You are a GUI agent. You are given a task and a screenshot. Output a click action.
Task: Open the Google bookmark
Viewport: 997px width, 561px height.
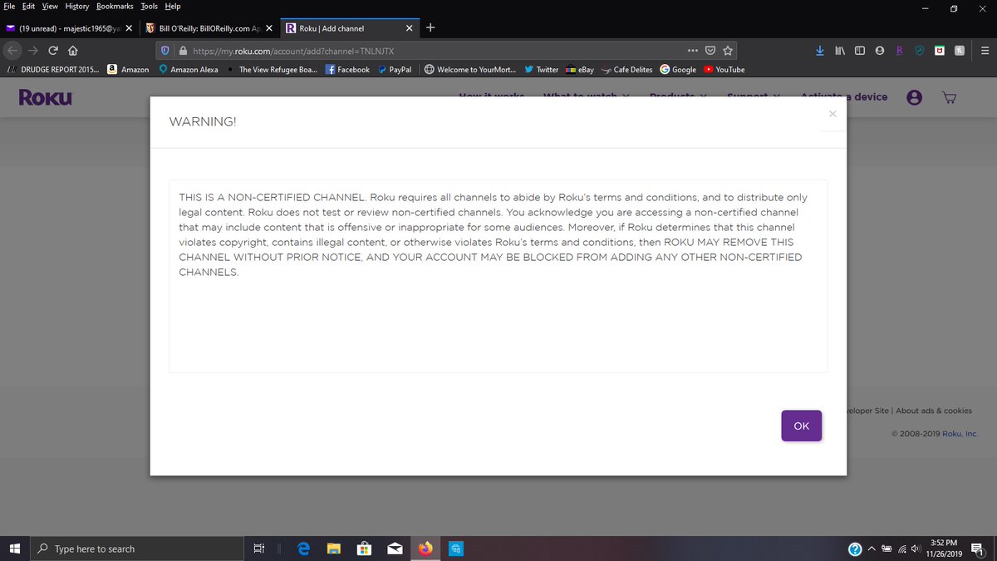[678, 70]
